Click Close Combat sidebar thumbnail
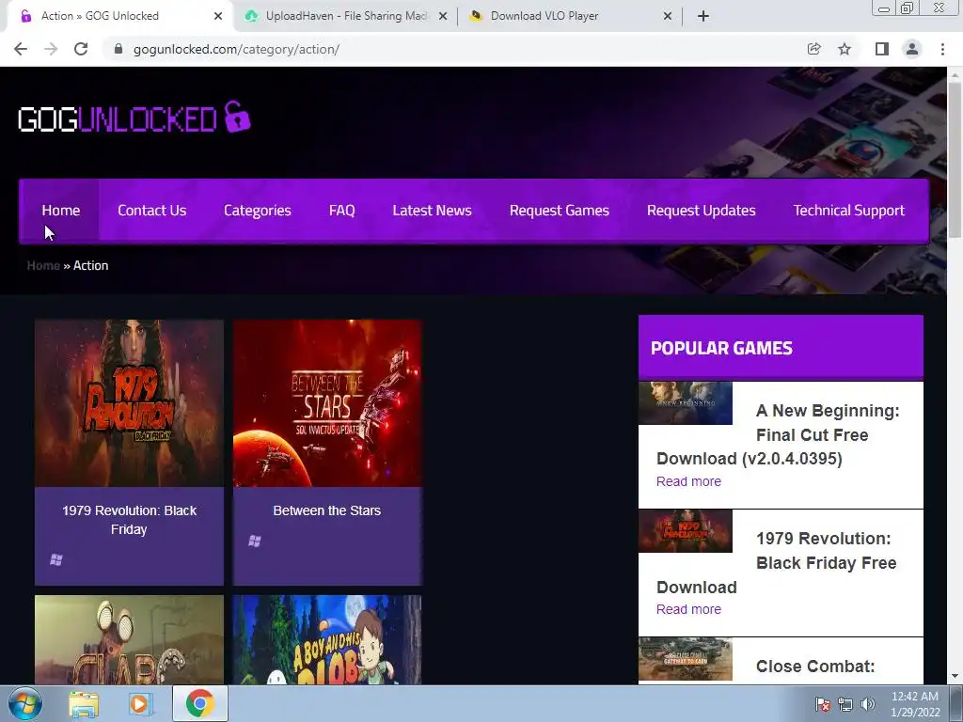 686,659
